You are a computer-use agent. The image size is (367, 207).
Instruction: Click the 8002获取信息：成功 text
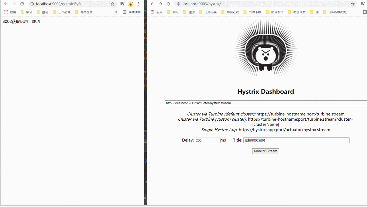(x=21, y=21)
